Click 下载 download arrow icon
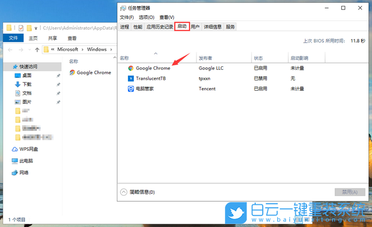This screenshot has width=372, height=227. coord(18,84)
